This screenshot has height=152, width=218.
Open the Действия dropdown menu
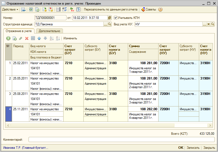[10, 9]
